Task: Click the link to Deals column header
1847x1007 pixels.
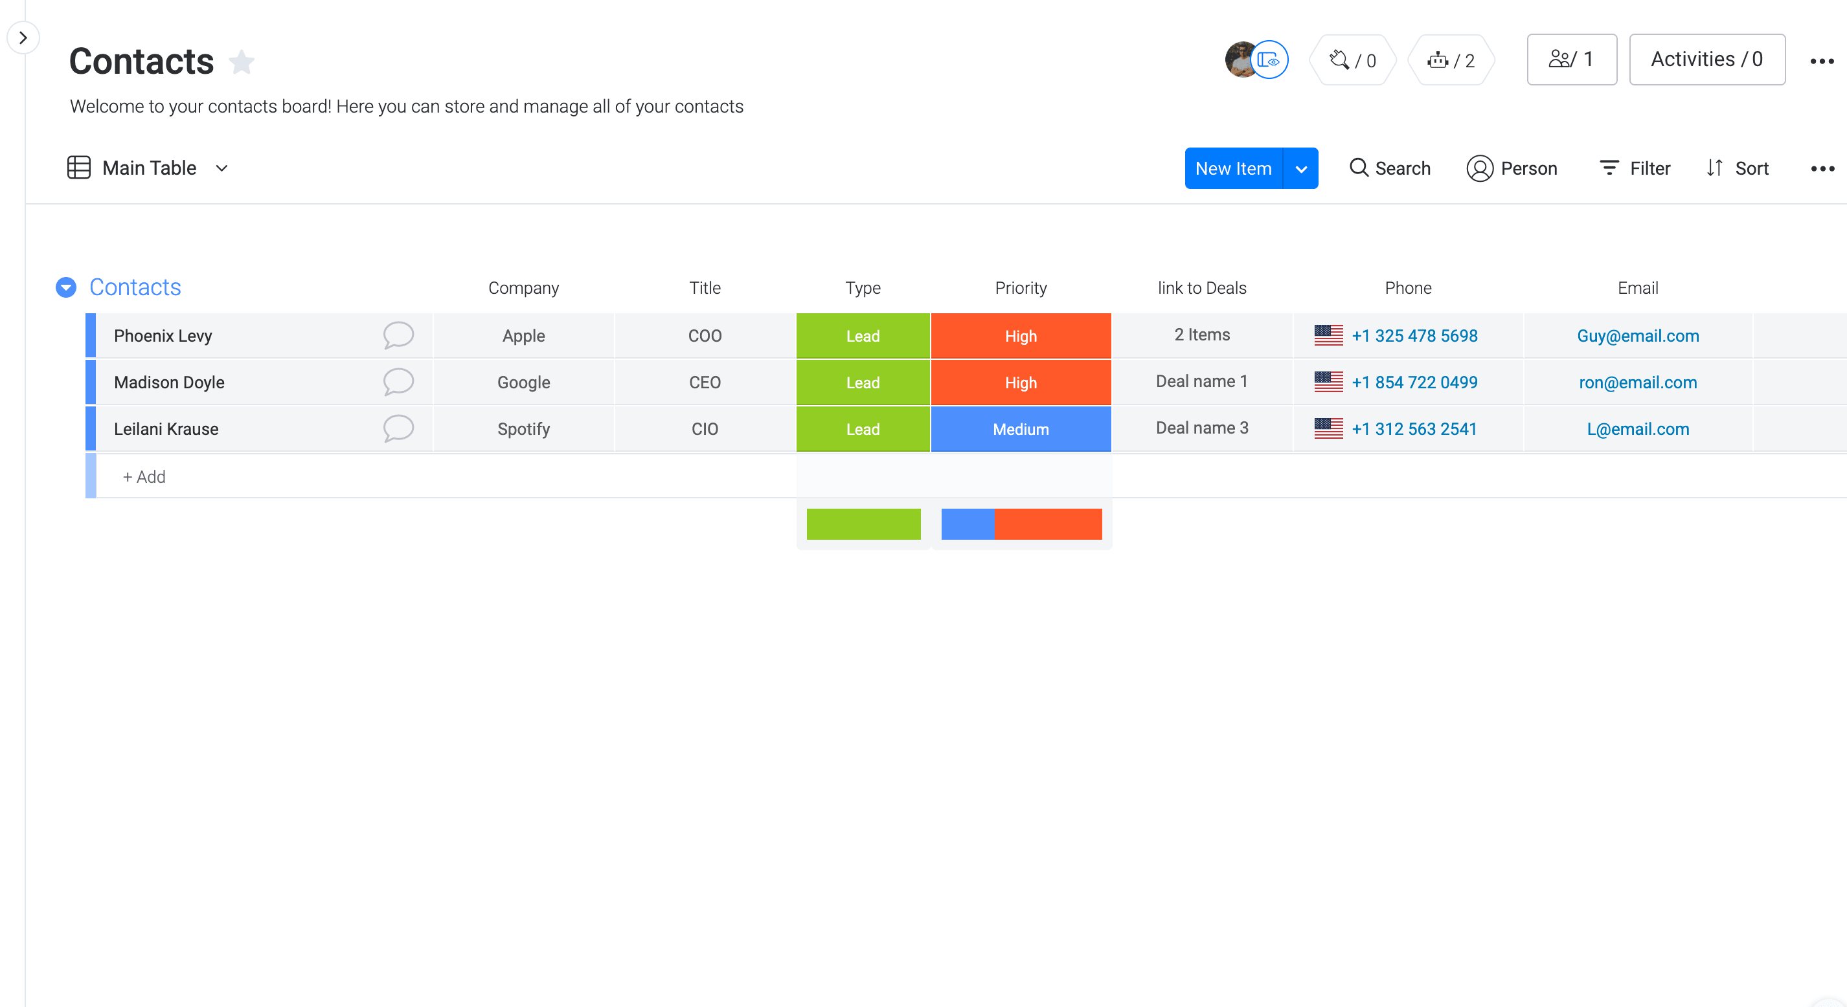Action: pyautogui.click(x=1202, y=288)
